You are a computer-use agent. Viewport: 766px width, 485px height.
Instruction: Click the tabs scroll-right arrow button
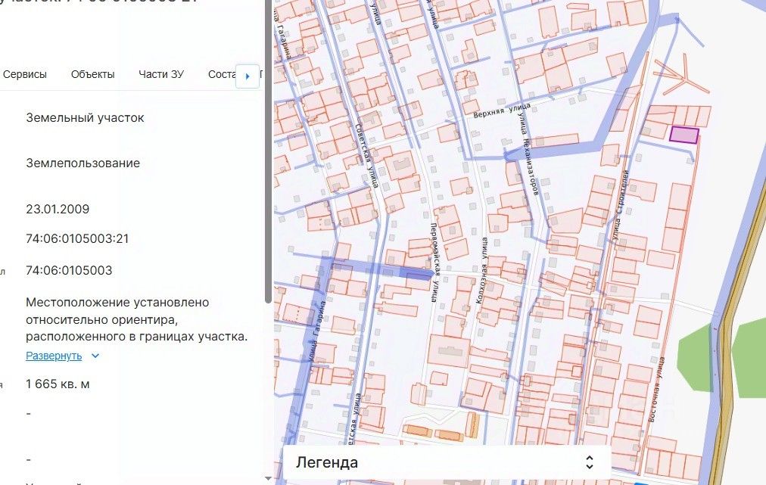248,76
